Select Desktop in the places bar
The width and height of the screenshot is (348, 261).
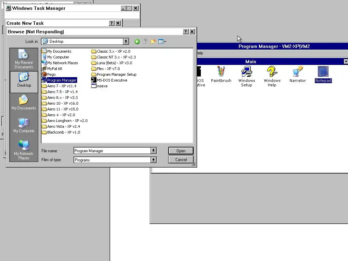[x=24, y=82]
